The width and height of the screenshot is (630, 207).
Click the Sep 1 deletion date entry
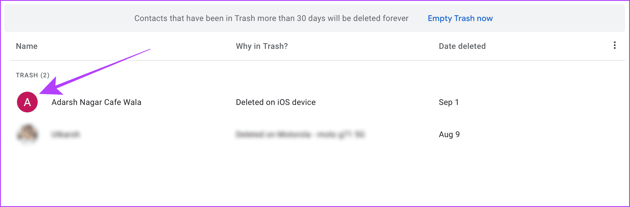coord(449,102)
